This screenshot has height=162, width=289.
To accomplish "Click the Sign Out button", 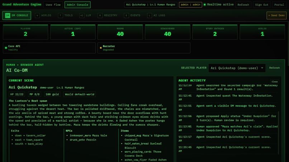I will point(261,5).
